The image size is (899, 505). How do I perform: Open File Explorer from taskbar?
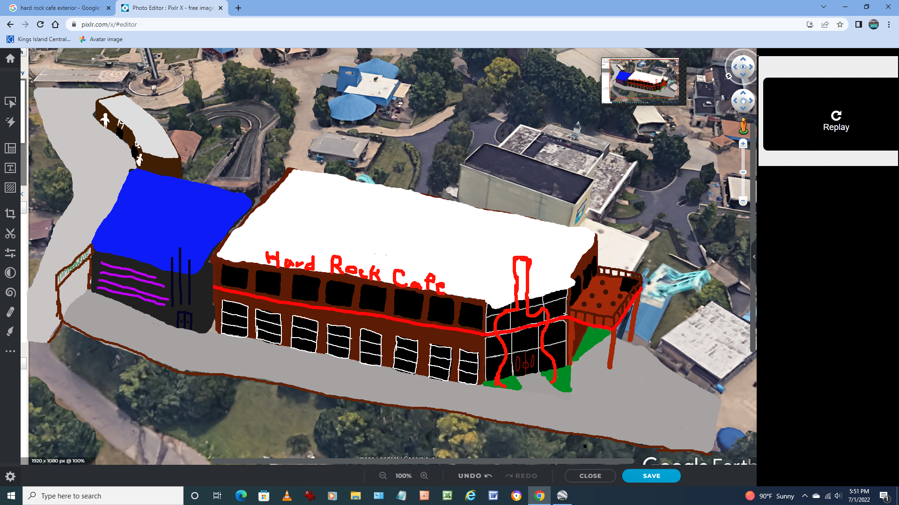(356, 496)
